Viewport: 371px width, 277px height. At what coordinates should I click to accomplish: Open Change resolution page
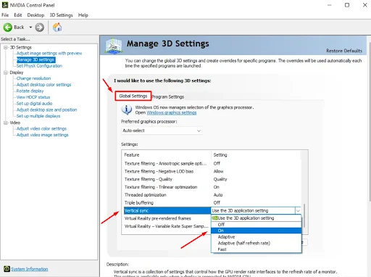point(33,78)
